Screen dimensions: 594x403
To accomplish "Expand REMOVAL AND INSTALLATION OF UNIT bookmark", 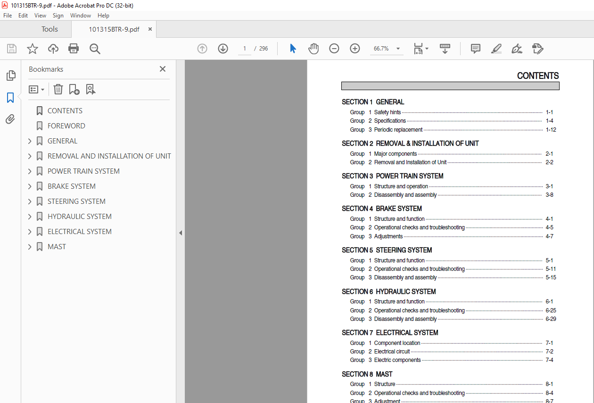I will tap(30, 156).
